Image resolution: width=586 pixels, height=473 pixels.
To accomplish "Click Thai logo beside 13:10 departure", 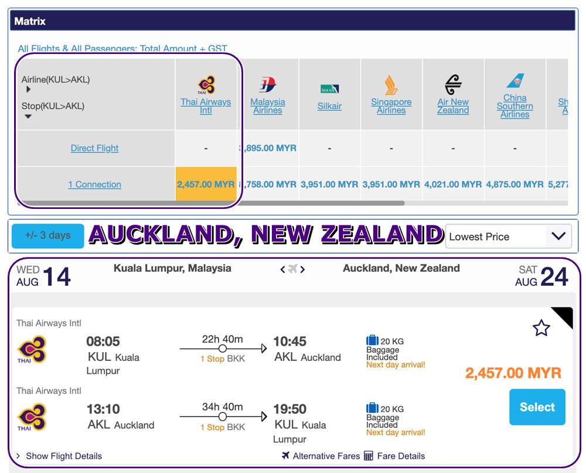I will (x=32, y=417).
